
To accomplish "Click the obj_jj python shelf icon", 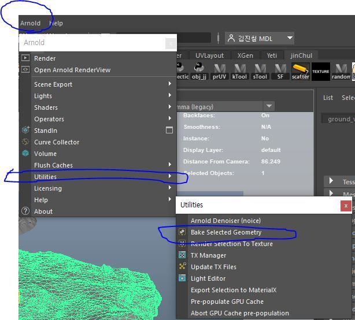I will tap(199, 71).
